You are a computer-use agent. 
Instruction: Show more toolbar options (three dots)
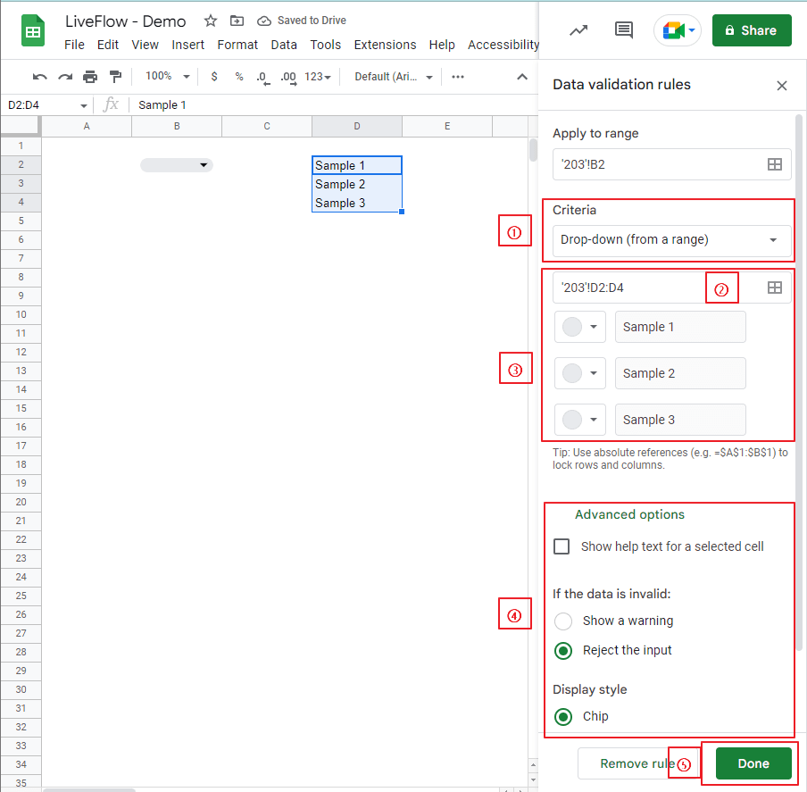click(x=458, y=77)
